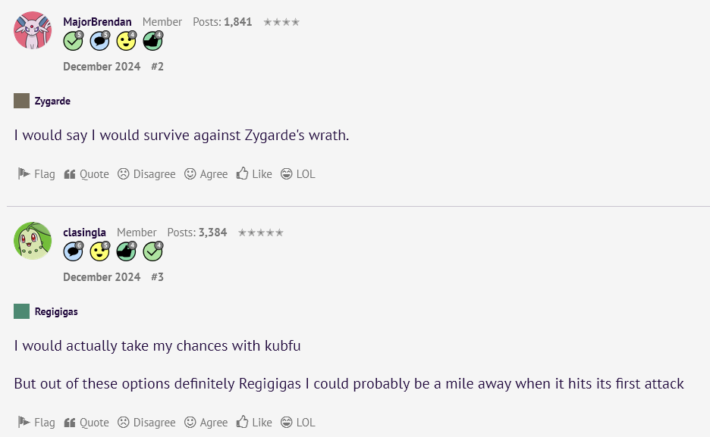Screen dimensions: 710x437
Task: Click clasingla's yellow smiley badge
Action: 99,251
